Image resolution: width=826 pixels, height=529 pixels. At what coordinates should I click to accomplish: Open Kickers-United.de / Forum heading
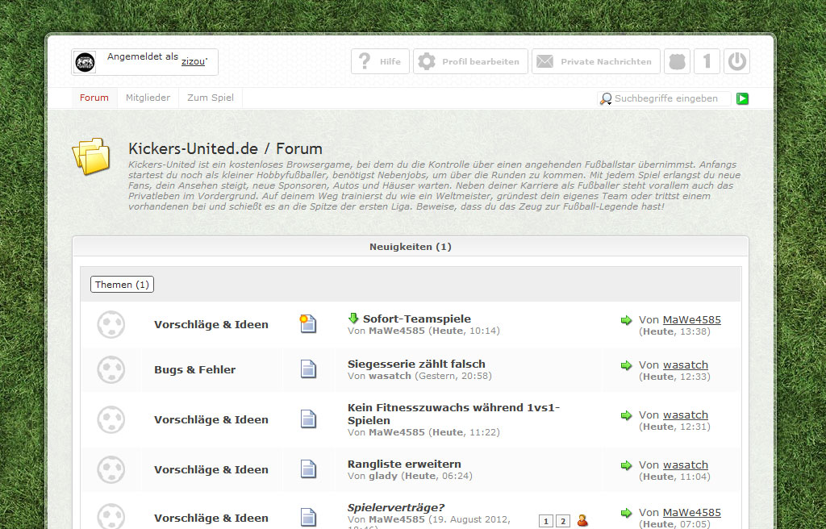click(226, 148)
